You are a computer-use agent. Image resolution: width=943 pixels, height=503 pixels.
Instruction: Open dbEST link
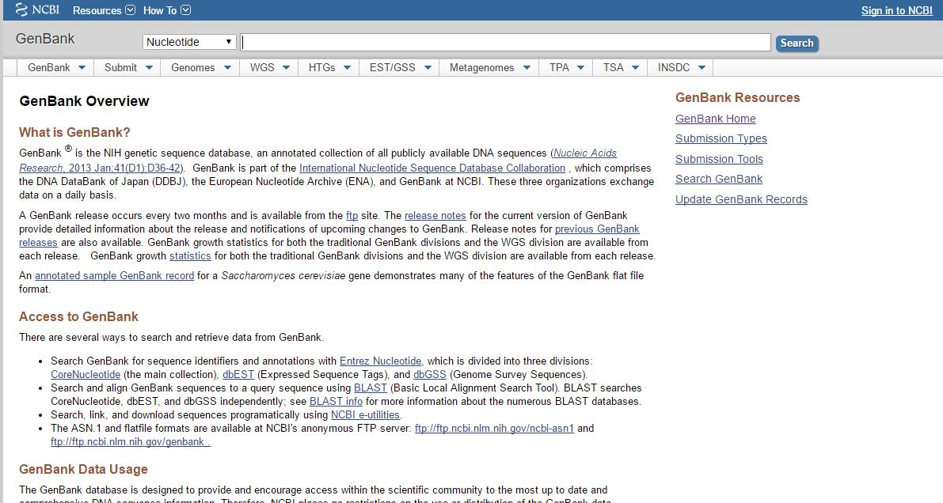[238, 374]
